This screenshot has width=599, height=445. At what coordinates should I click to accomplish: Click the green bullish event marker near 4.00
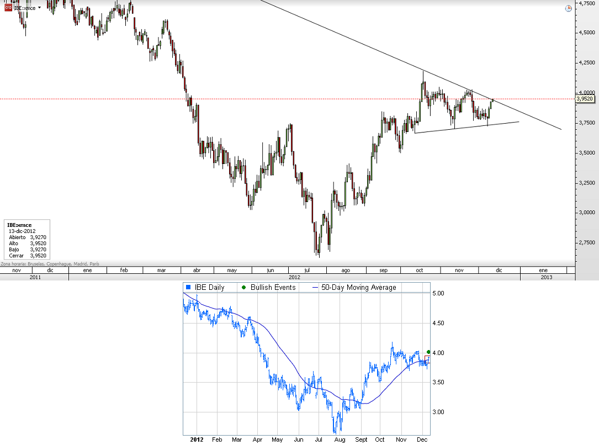[428, 352]
